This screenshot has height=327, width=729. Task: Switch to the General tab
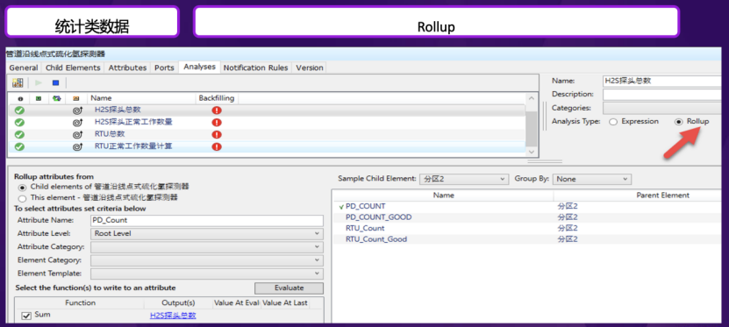tap(23, 68)
